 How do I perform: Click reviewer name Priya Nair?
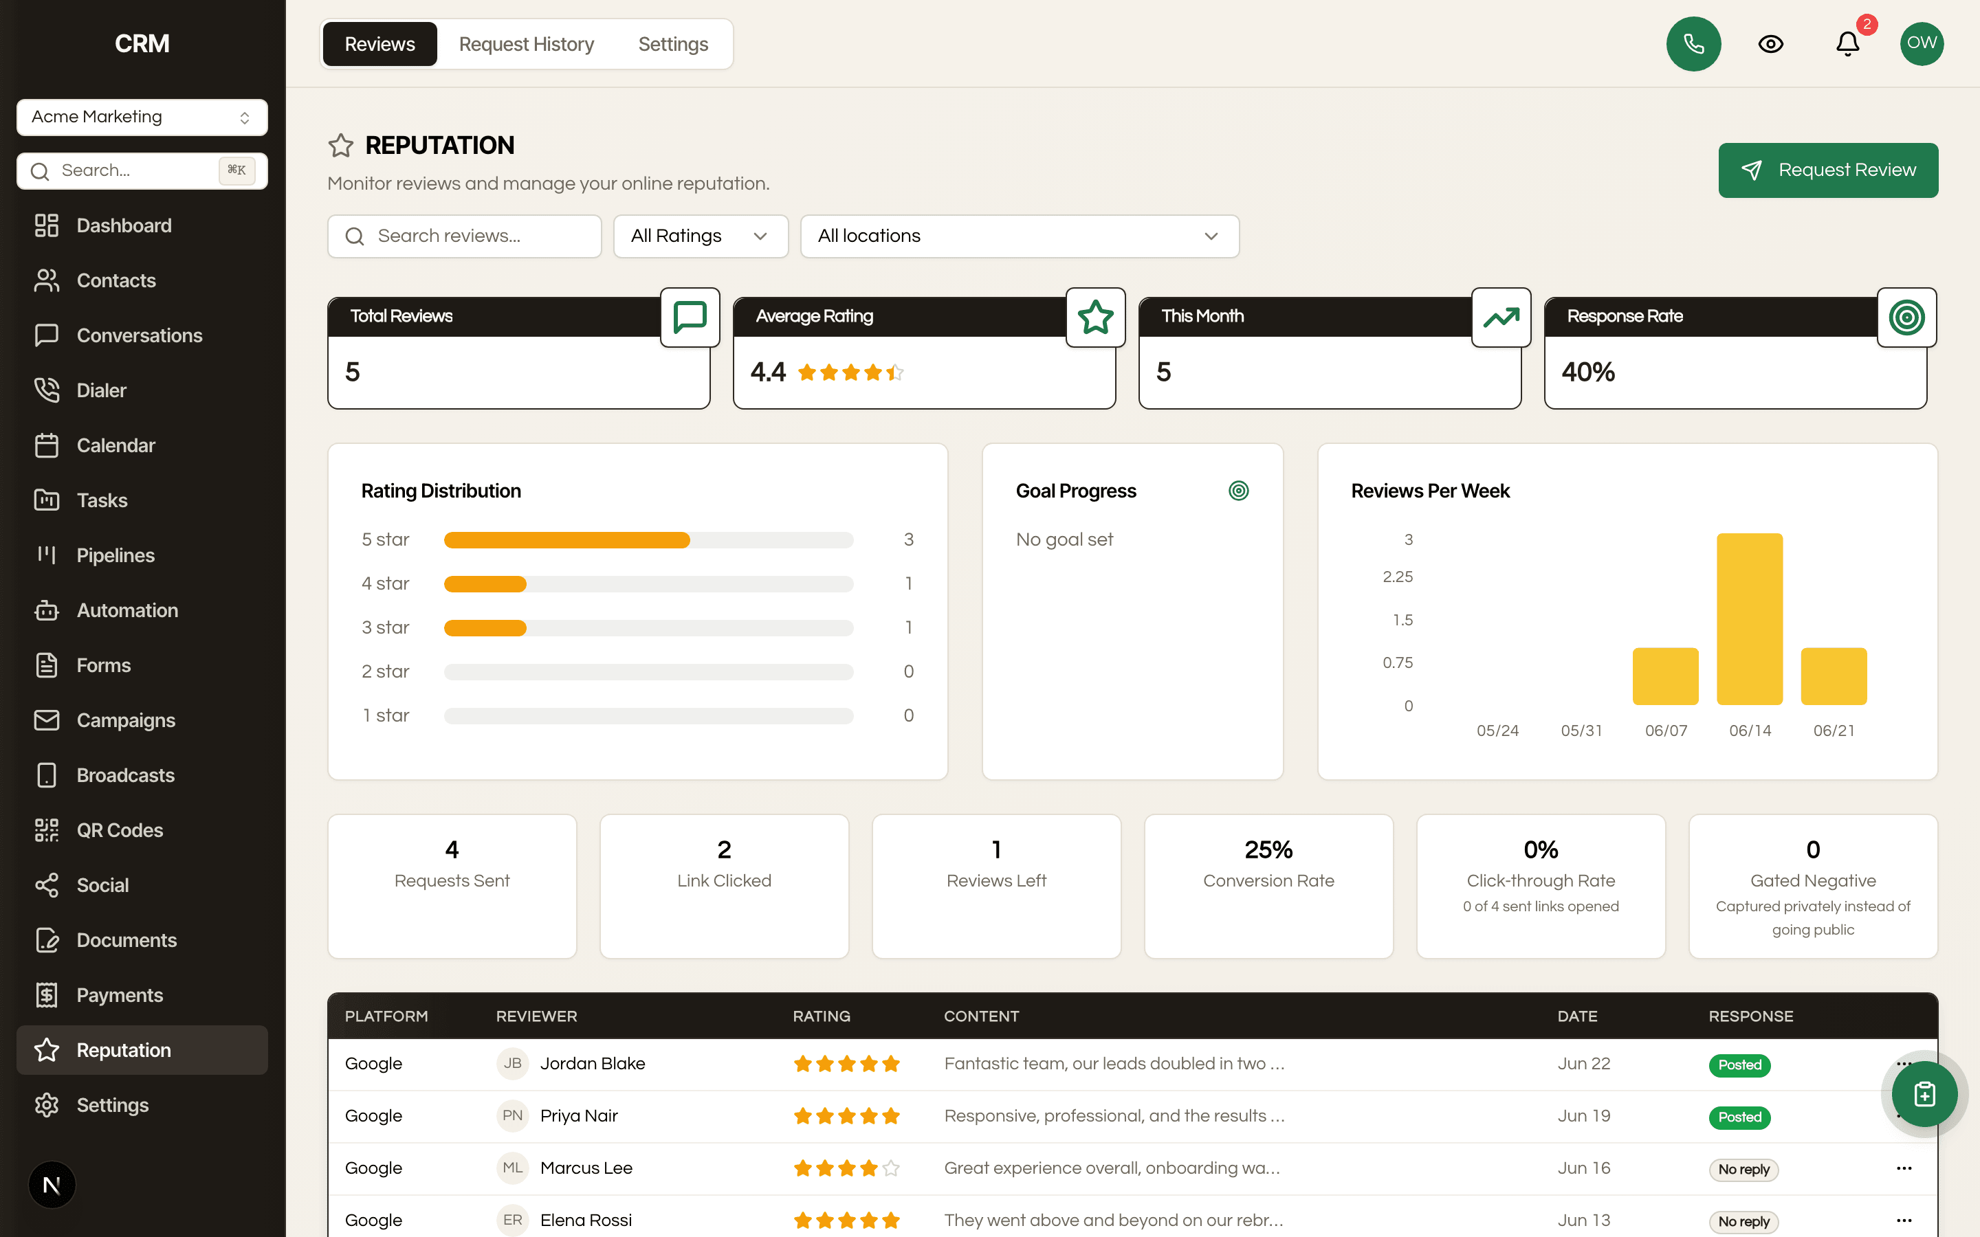pos(578,1116)
